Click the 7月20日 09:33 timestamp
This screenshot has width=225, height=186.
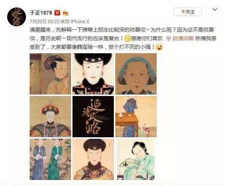44,22
